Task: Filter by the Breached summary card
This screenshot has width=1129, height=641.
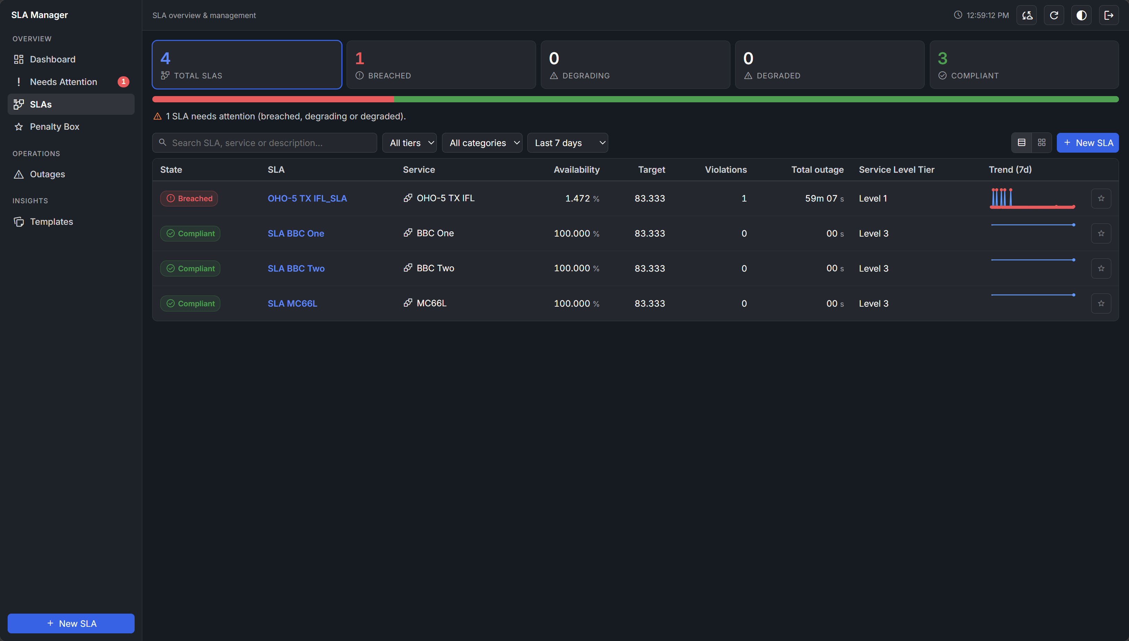Action: [441, 65]
